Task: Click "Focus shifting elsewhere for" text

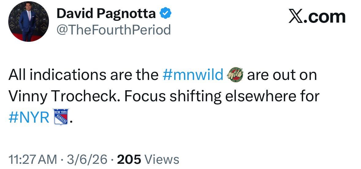Action: click(x=222, y=96)
